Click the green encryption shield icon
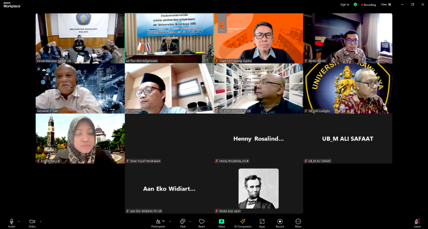The height and width of the screenshot is (229, 428). click(x=355, y=4)
